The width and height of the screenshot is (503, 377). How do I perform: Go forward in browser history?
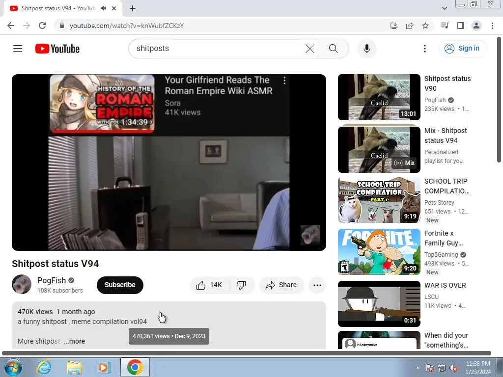point(27,26)
